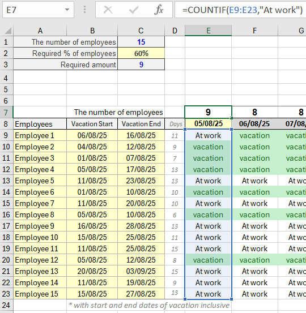
Task: Select Employee 4 vacation end 17/08/25
Action: pyautogui.click(x=141, y=169)
